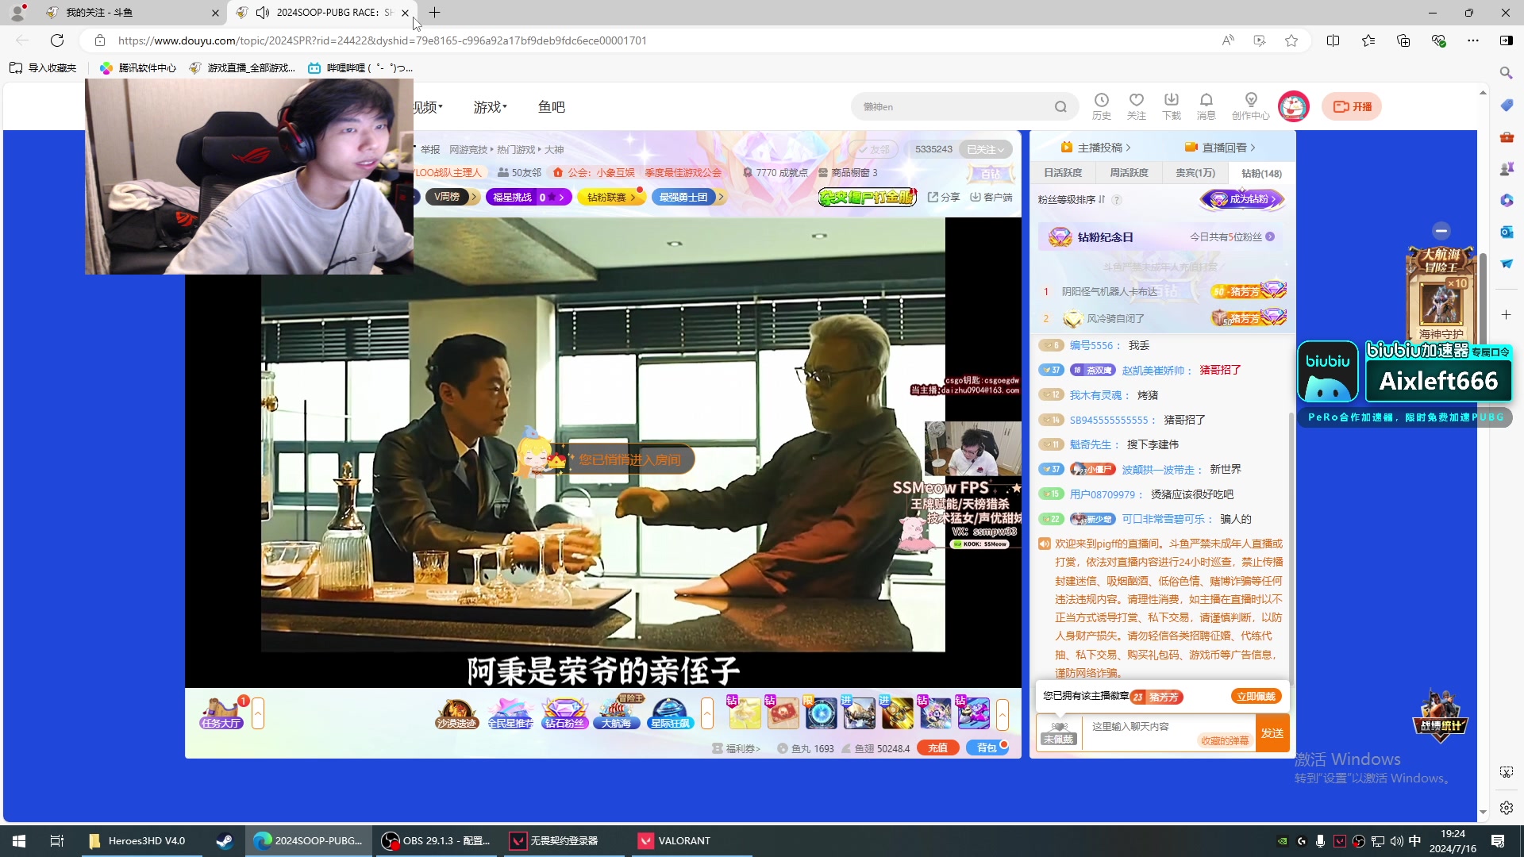The height and width of the screenshot is (857, 1524).
Task: Toggle the 已关注 follow state button
Action: coord(985,149)
